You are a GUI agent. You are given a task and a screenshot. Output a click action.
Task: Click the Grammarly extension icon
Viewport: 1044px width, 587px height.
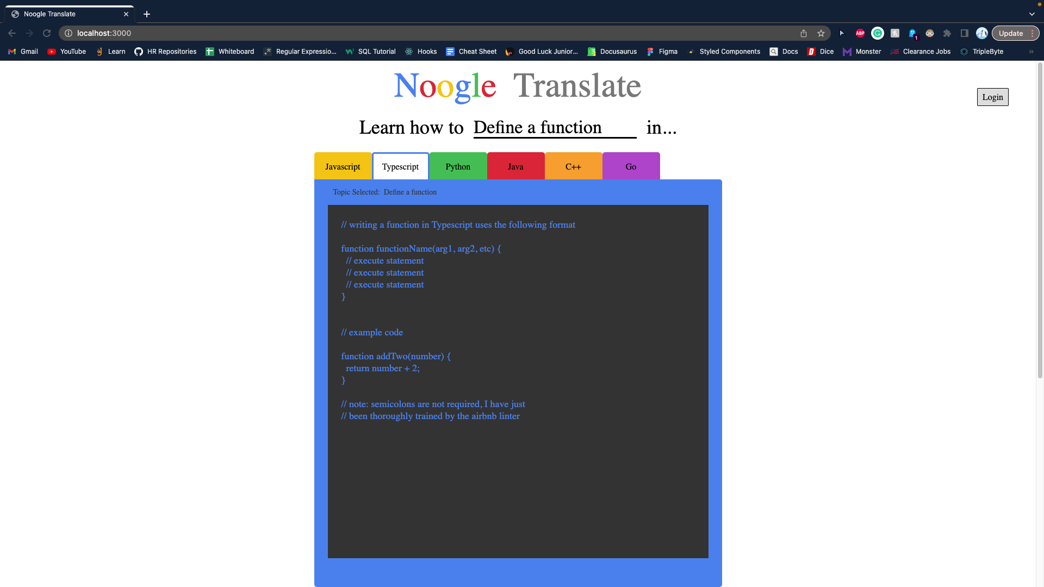click(x=877, y=33)
